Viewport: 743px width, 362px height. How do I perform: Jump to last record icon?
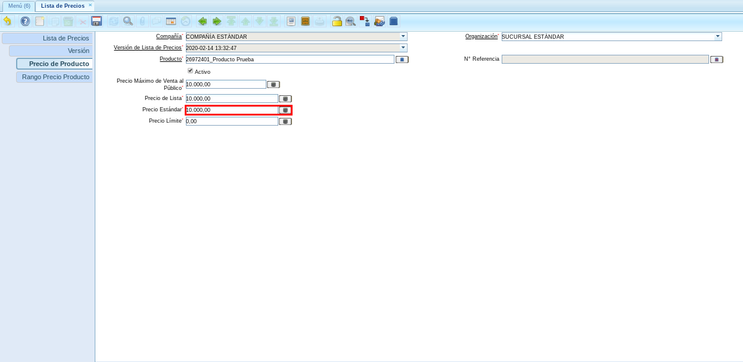274,21
